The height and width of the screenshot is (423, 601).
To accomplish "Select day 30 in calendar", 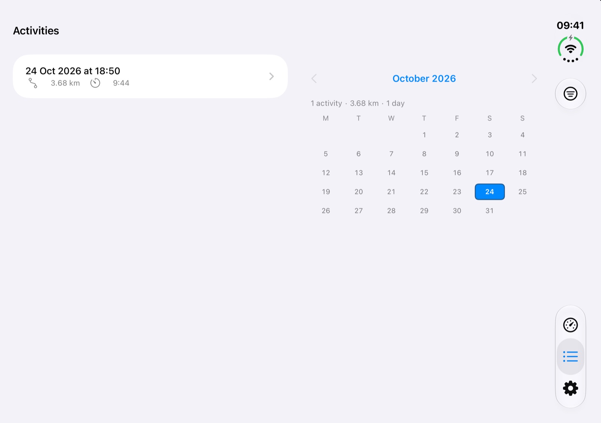I will coord(457,211).
